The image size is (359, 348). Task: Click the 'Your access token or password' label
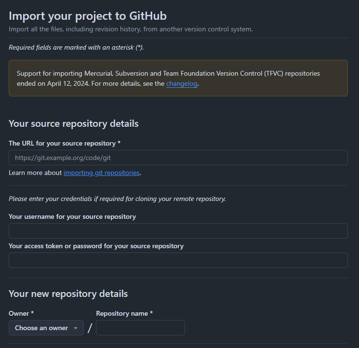(x=96, y=246)
